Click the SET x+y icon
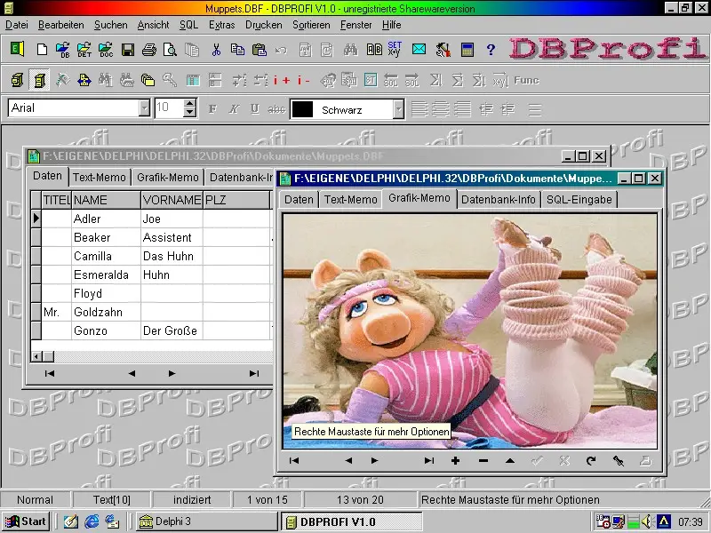Viewport: 711px width, 533px height. click(x=395, y=49)
